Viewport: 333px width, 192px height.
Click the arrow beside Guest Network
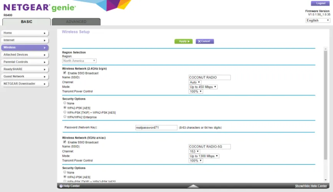(x=45, y=77)
